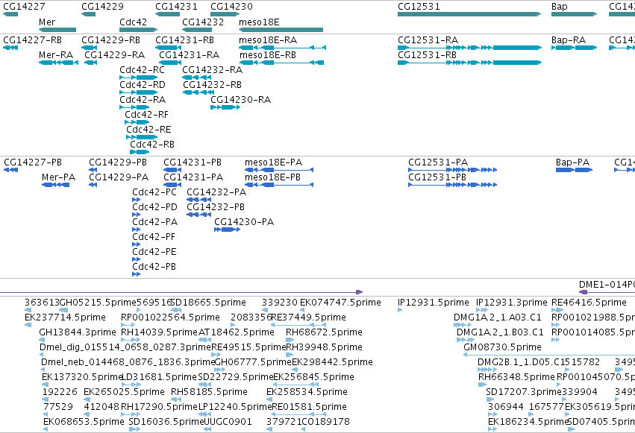Click EST GH13844.3prime label
The width and height of the screenshot is (635, 433).
tap(78, 332)
